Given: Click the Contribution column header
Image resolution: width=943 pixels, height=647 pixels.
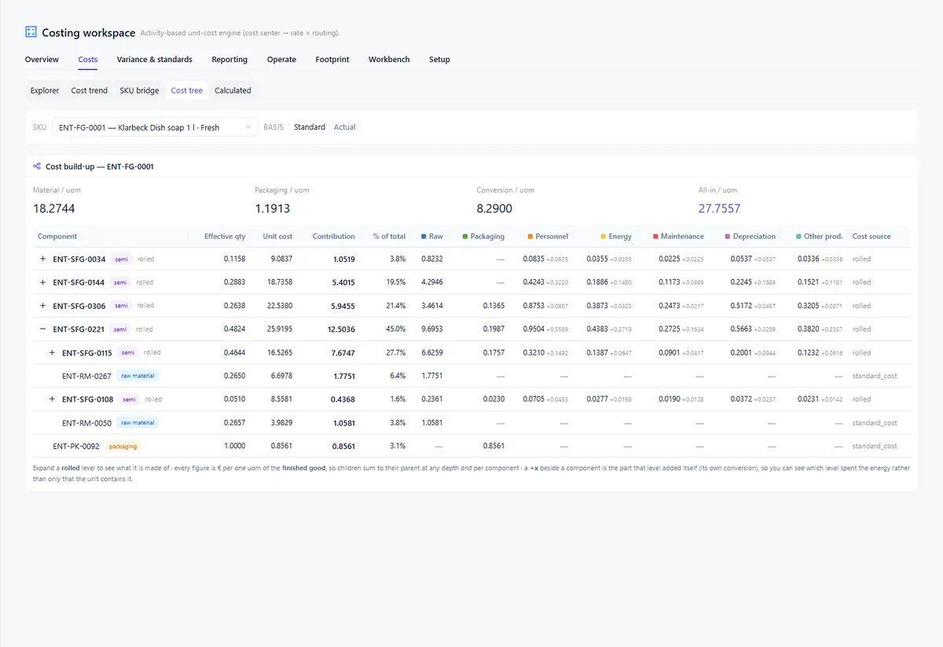Looking at the screenshot, I should (x=334, y=236).
